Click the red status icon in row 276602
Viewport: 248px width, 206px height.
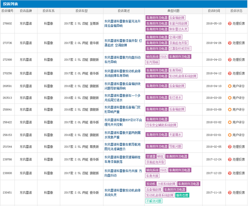(229, 24)
